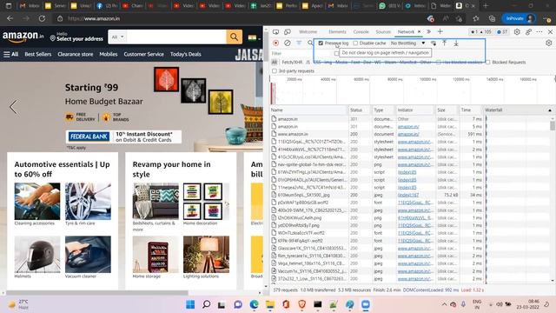556x313 pixels.
Task: Open the All search category dropdown
Action: (x=118, y=37)
